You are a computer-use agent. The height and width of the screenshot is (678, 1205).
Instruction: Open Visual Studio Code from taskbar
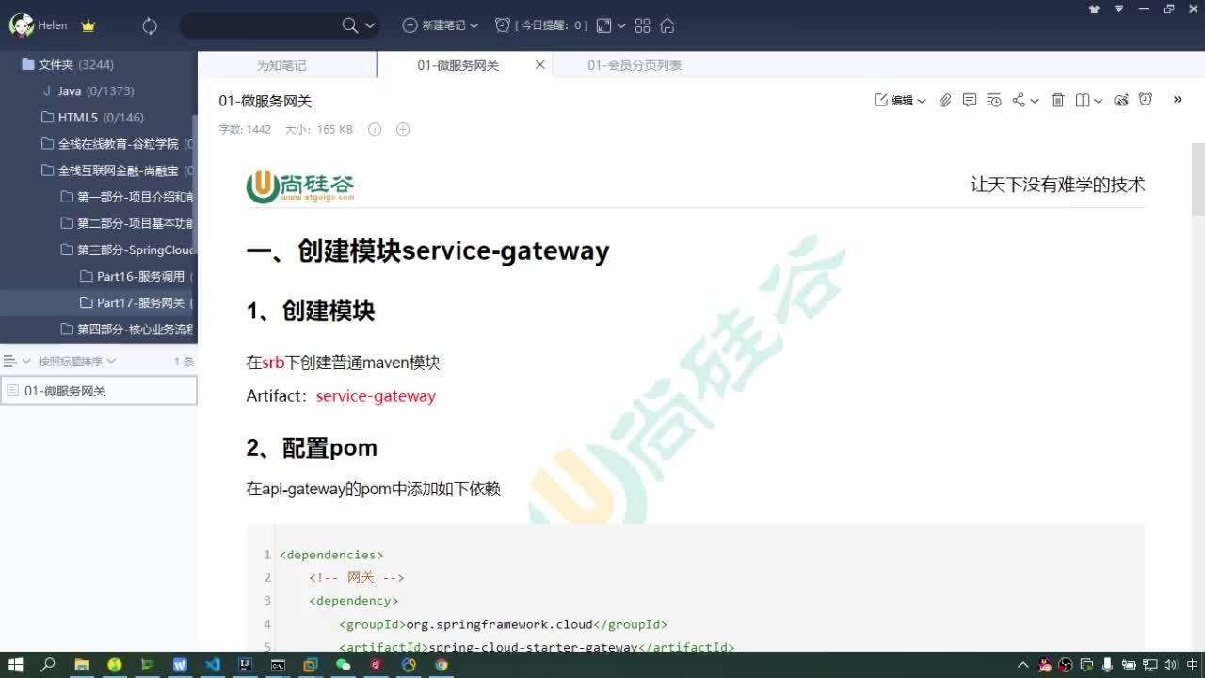(213, 665)
